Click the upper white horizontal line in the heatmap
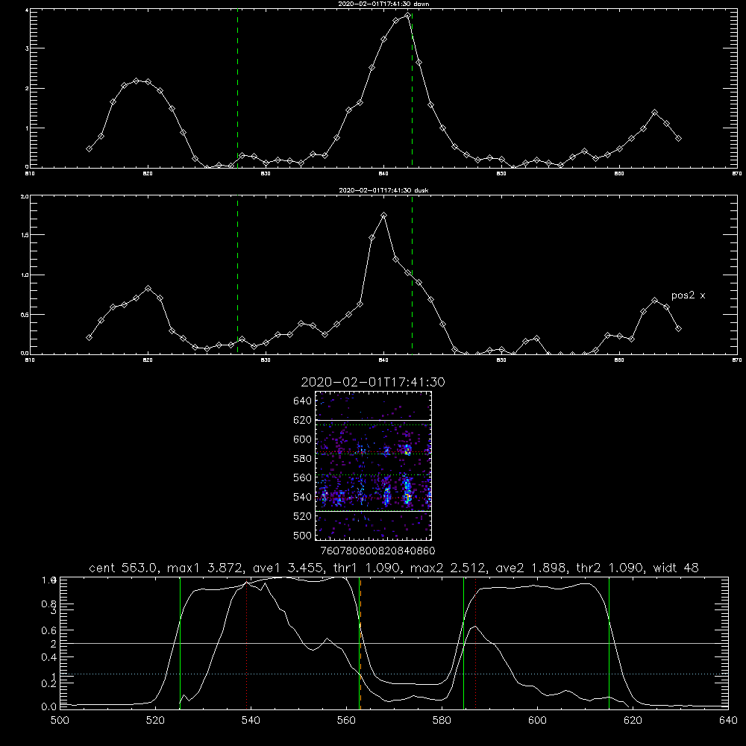This screenshot has height=746, width=746. 374,420
